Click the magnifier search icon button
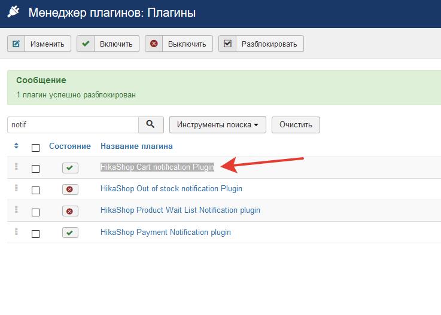 (151, 124)
